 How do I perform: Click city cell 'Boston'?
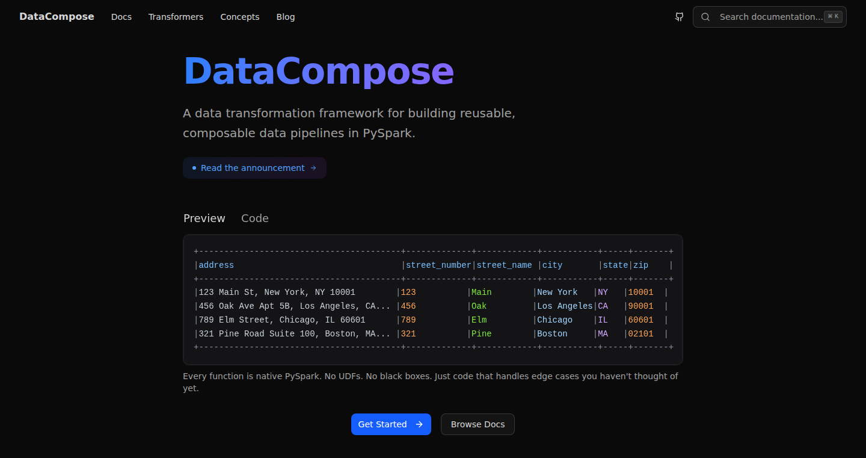tap(552, 334)
